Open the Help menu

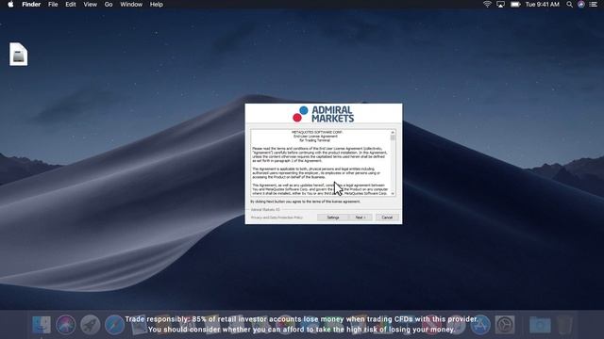(x=157, y=4)
